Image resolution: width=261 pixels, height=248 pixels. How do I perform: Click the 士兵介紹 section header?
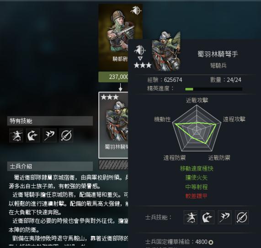point(50,166)
